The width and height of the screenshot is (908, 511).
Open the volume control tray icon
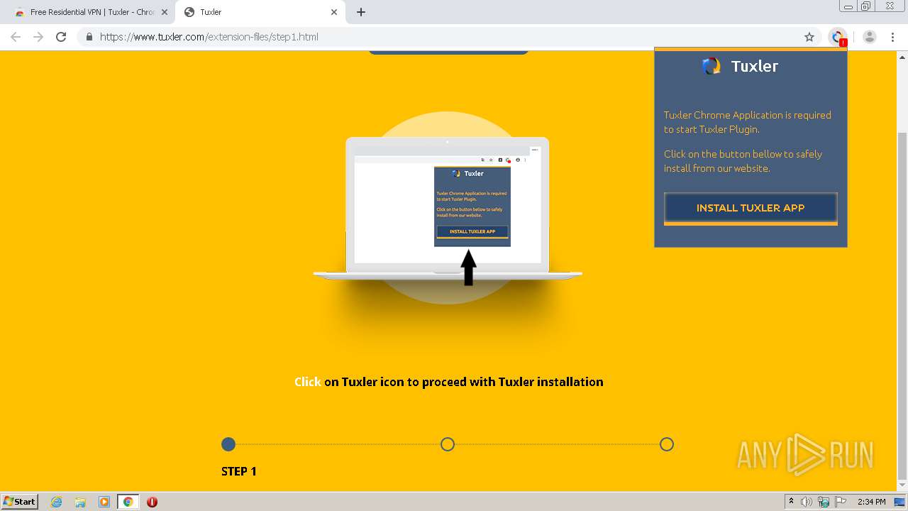pos(807,502)
